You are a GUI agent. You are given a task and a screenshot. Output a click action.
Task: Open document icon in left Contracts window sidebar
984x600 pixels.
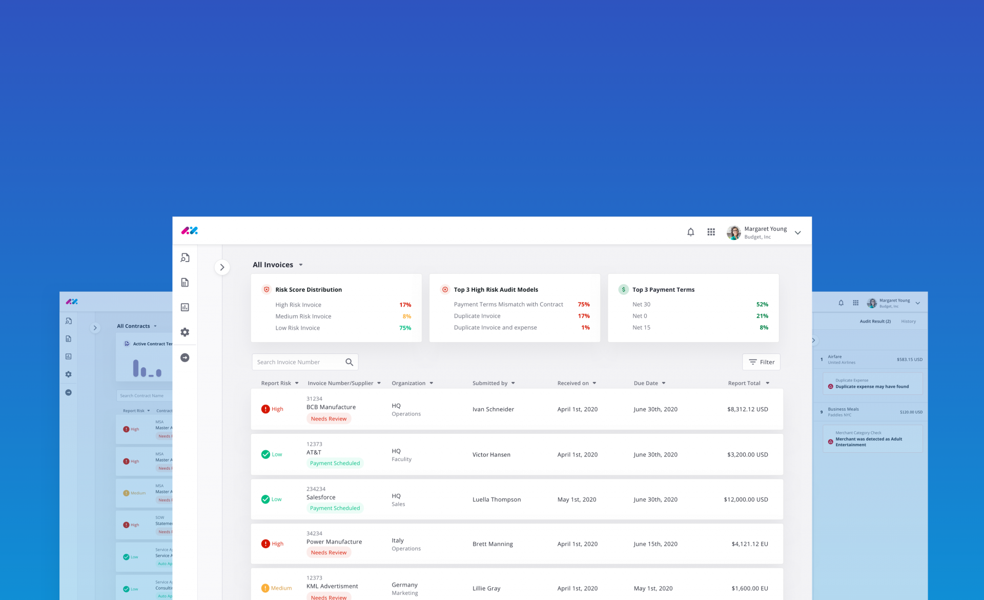click(68, 339)
